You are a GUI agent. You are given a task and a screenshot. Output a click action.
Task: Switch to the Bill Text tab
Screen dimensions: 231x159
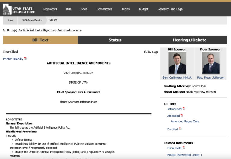pos(40,40)
